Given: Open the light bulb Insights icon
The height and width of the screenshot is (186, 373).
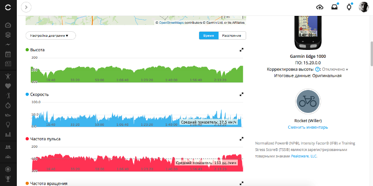Looking at the screenshot, I should pos(8,124).
